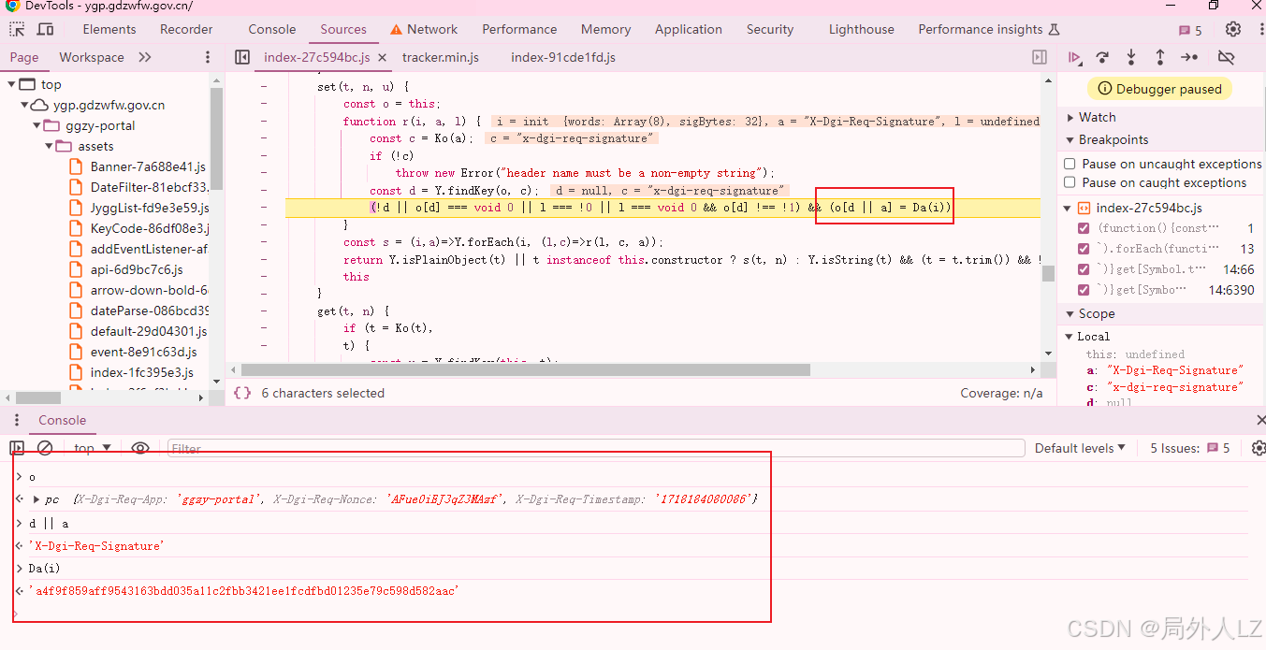Click the Step button
This screenshot has width=1266, height=650.
(x=1189, y=58)
